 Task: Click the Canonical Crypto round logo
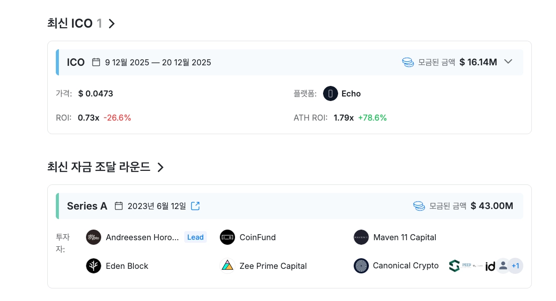coord(361,266)
